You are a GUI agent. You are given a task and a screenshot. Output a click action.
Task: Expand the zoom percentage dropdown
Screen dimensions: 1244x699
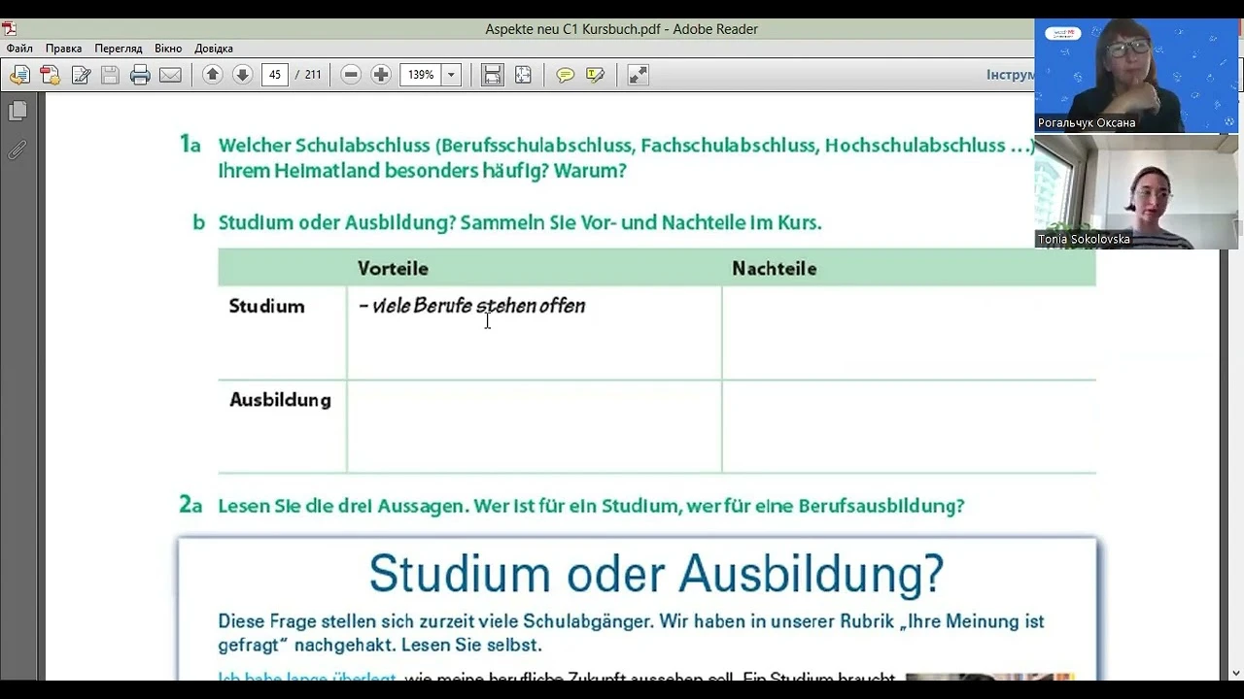[x=451, y=75]
